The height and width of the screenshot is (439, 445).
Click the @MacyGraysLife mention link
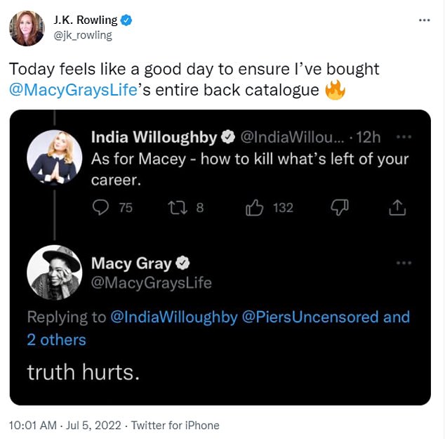point(72,90)
